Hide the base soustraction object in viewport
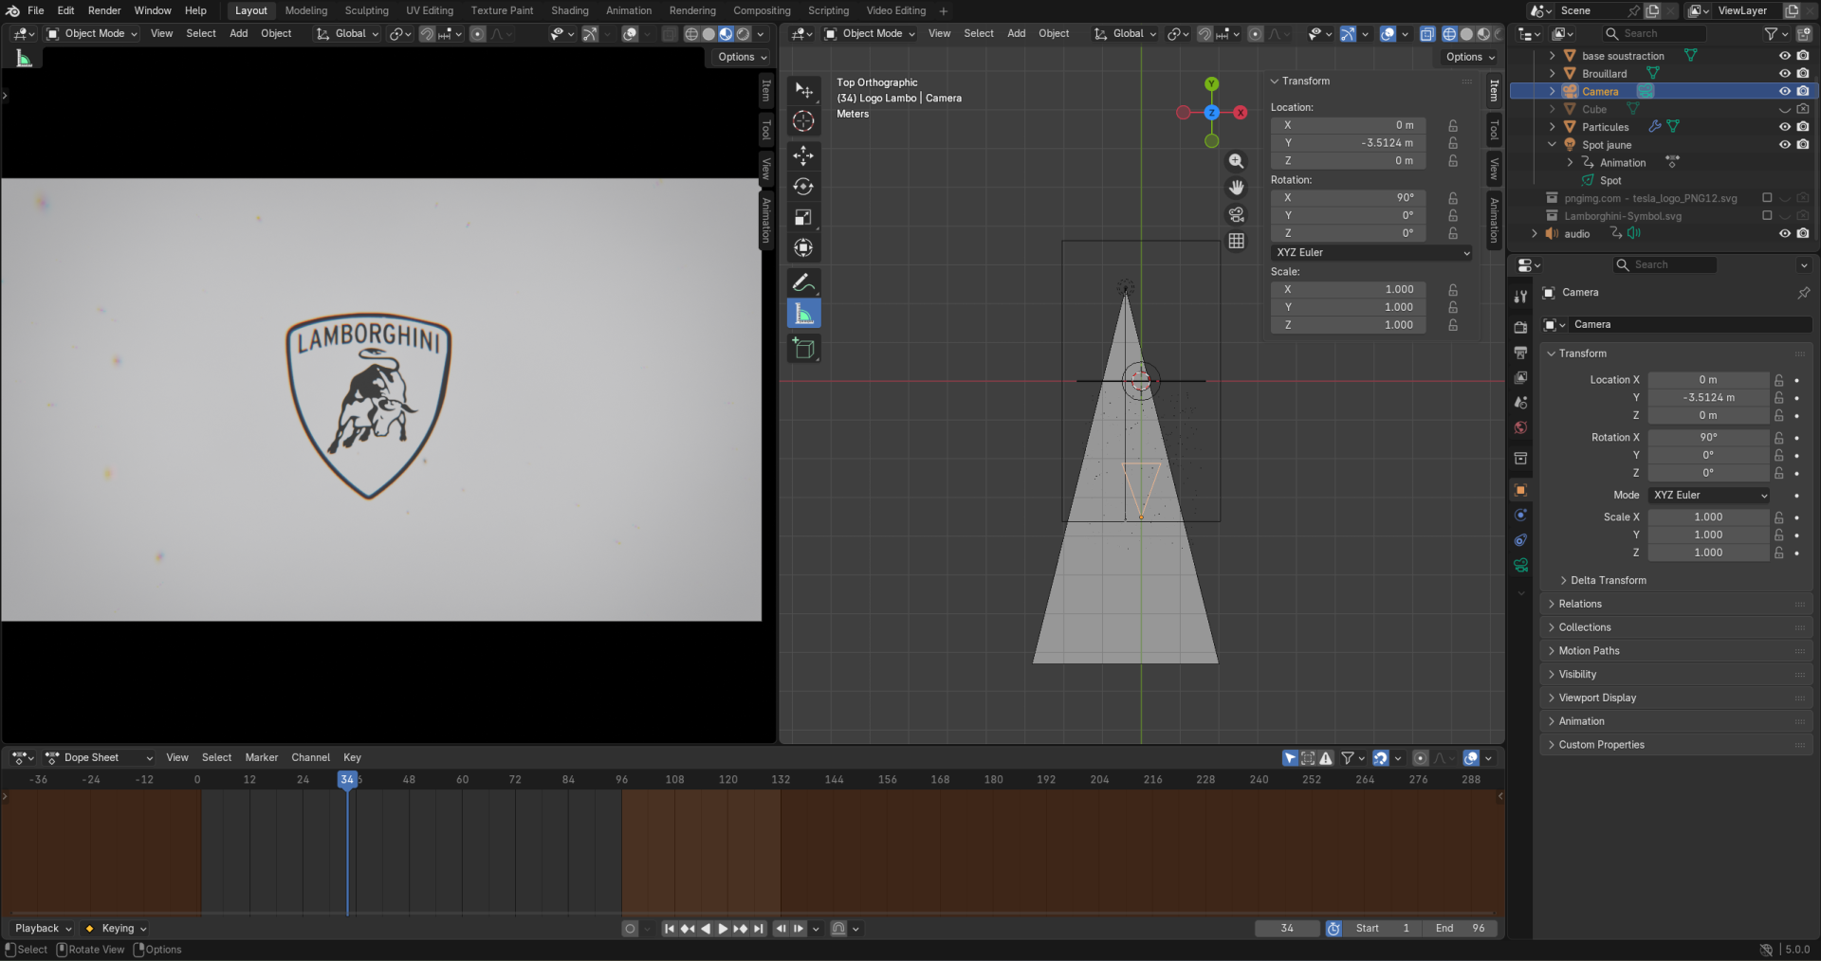 [1784, 56]
